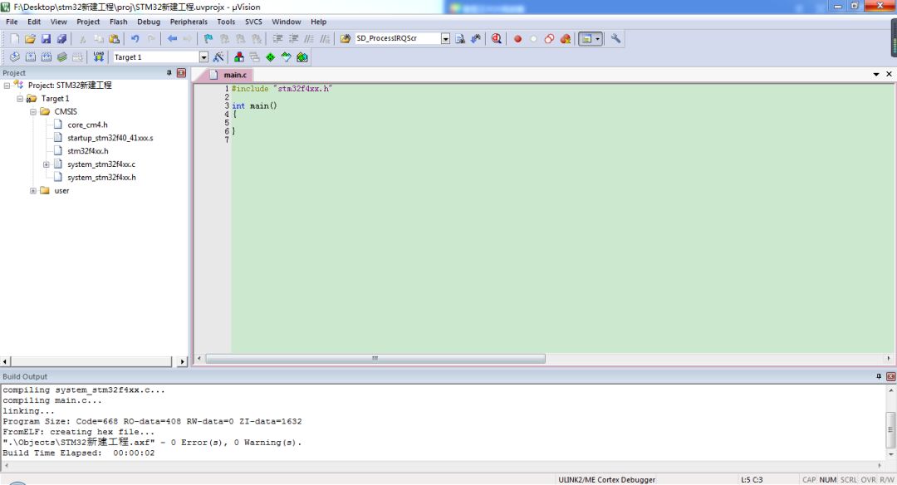
Task: Open Configuration via the wrench icon
Action: [x=615, y=39]
